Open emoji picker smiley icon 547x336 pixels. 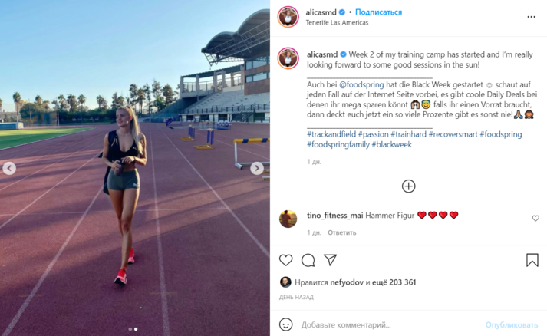coord(285,324)
